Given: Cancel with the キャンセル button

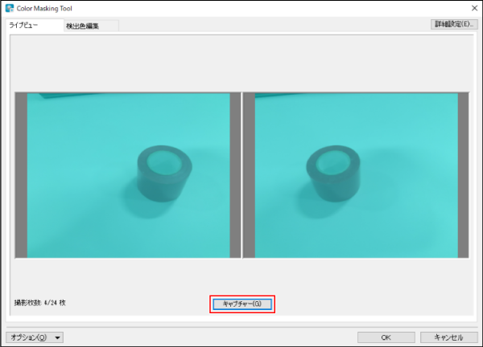Looking at the screenshot, I should coord(449,337).
